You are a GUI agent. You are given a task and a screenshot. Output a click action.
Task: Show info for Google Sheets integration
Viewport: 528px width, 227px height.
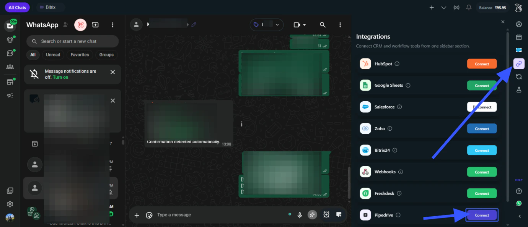(x=408, y=86)
